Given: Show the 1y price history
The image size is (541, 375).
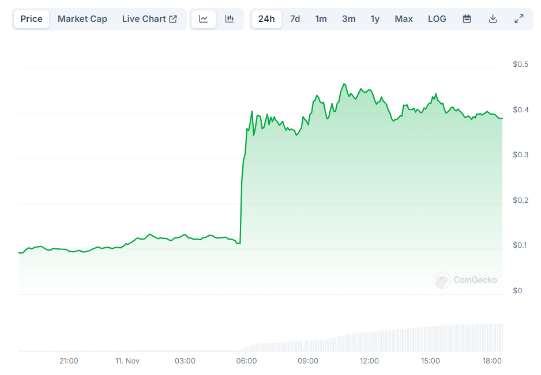Looking at the screenshot, I should (375, 19).
